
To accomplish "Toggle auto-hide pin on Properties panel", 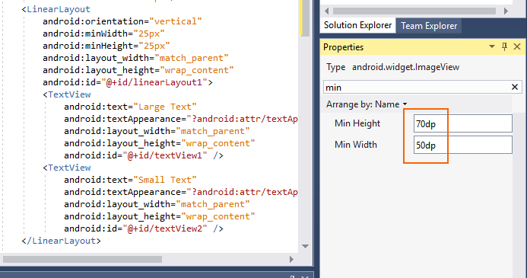I will pyautogui.click(x=504, y=46).
